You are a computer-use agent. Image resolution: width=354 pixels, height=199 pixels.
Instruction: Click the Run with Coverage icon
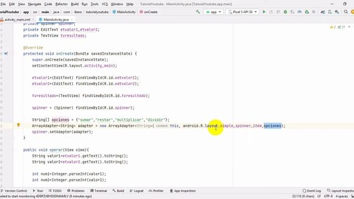(293, 12)
